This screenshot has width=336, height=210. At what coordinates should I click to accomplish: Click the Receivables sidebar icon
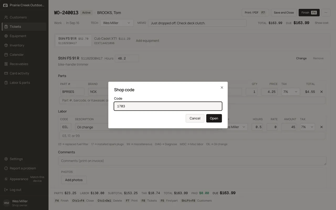pos(6,64)
